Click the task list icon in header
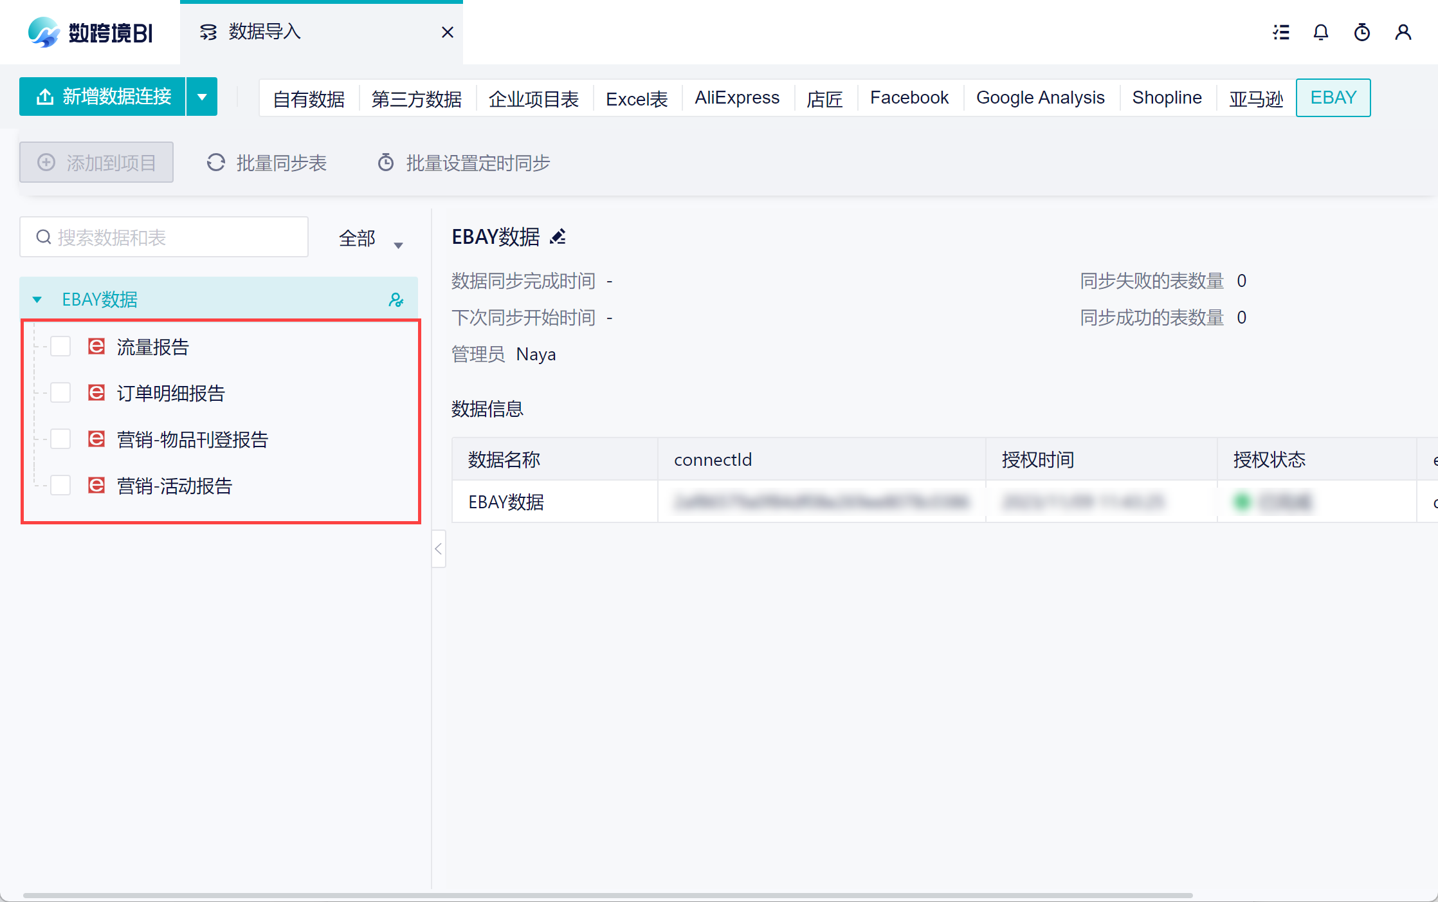This screenshot has width=1438, height=902. pos(1281,32)
